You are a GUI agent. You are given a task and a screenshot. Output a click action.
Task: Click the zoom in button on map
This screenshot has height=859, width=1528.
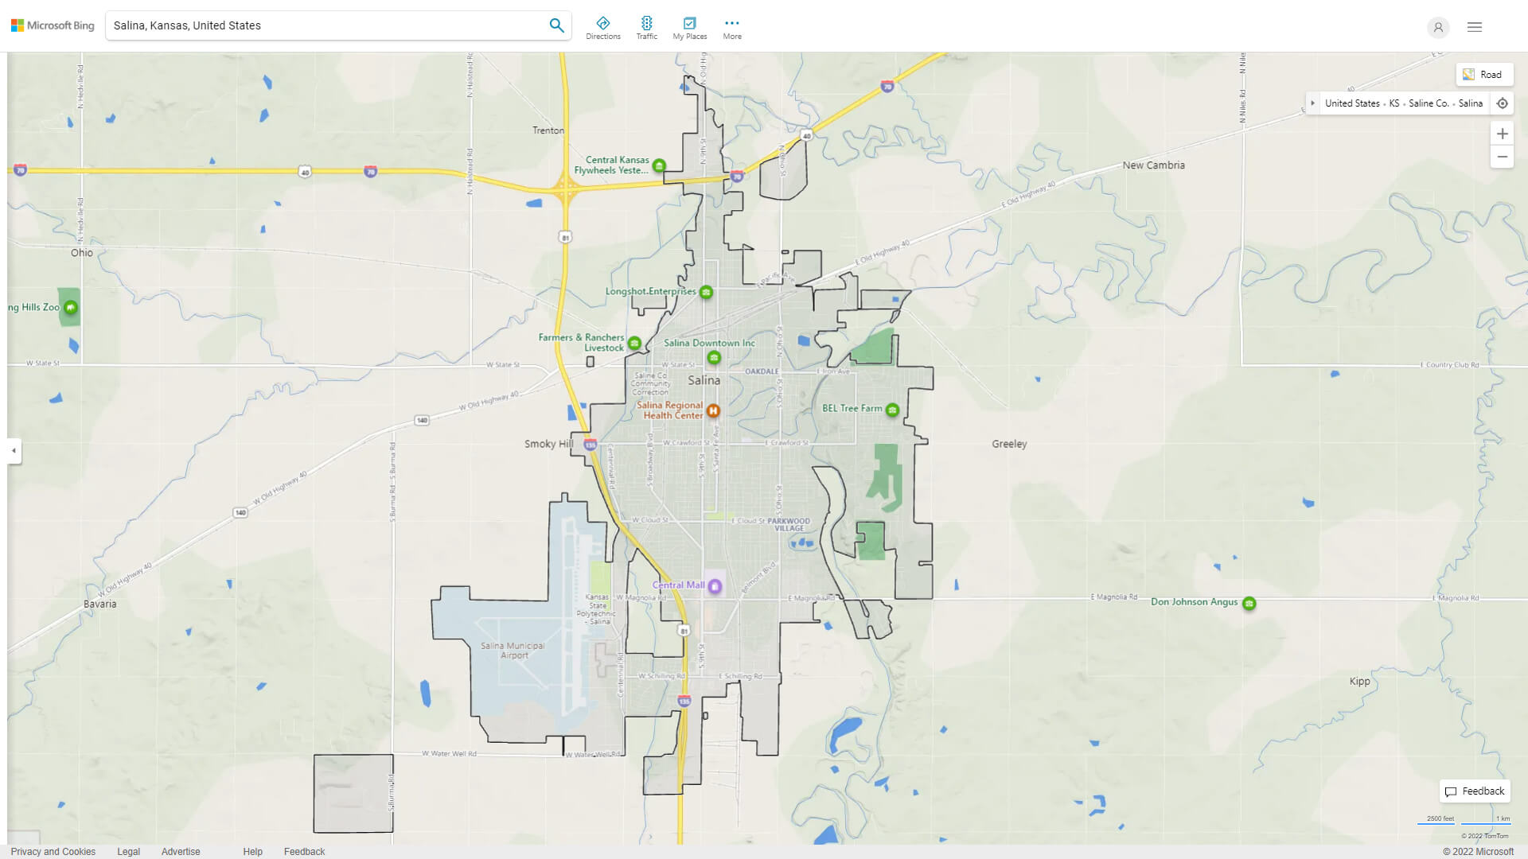coord(1503,133)
